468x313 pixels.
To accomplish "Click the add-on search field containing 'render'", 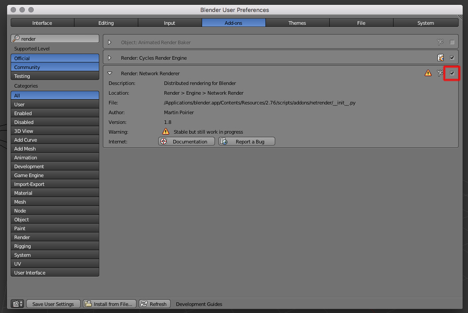I will click(55, 39).
